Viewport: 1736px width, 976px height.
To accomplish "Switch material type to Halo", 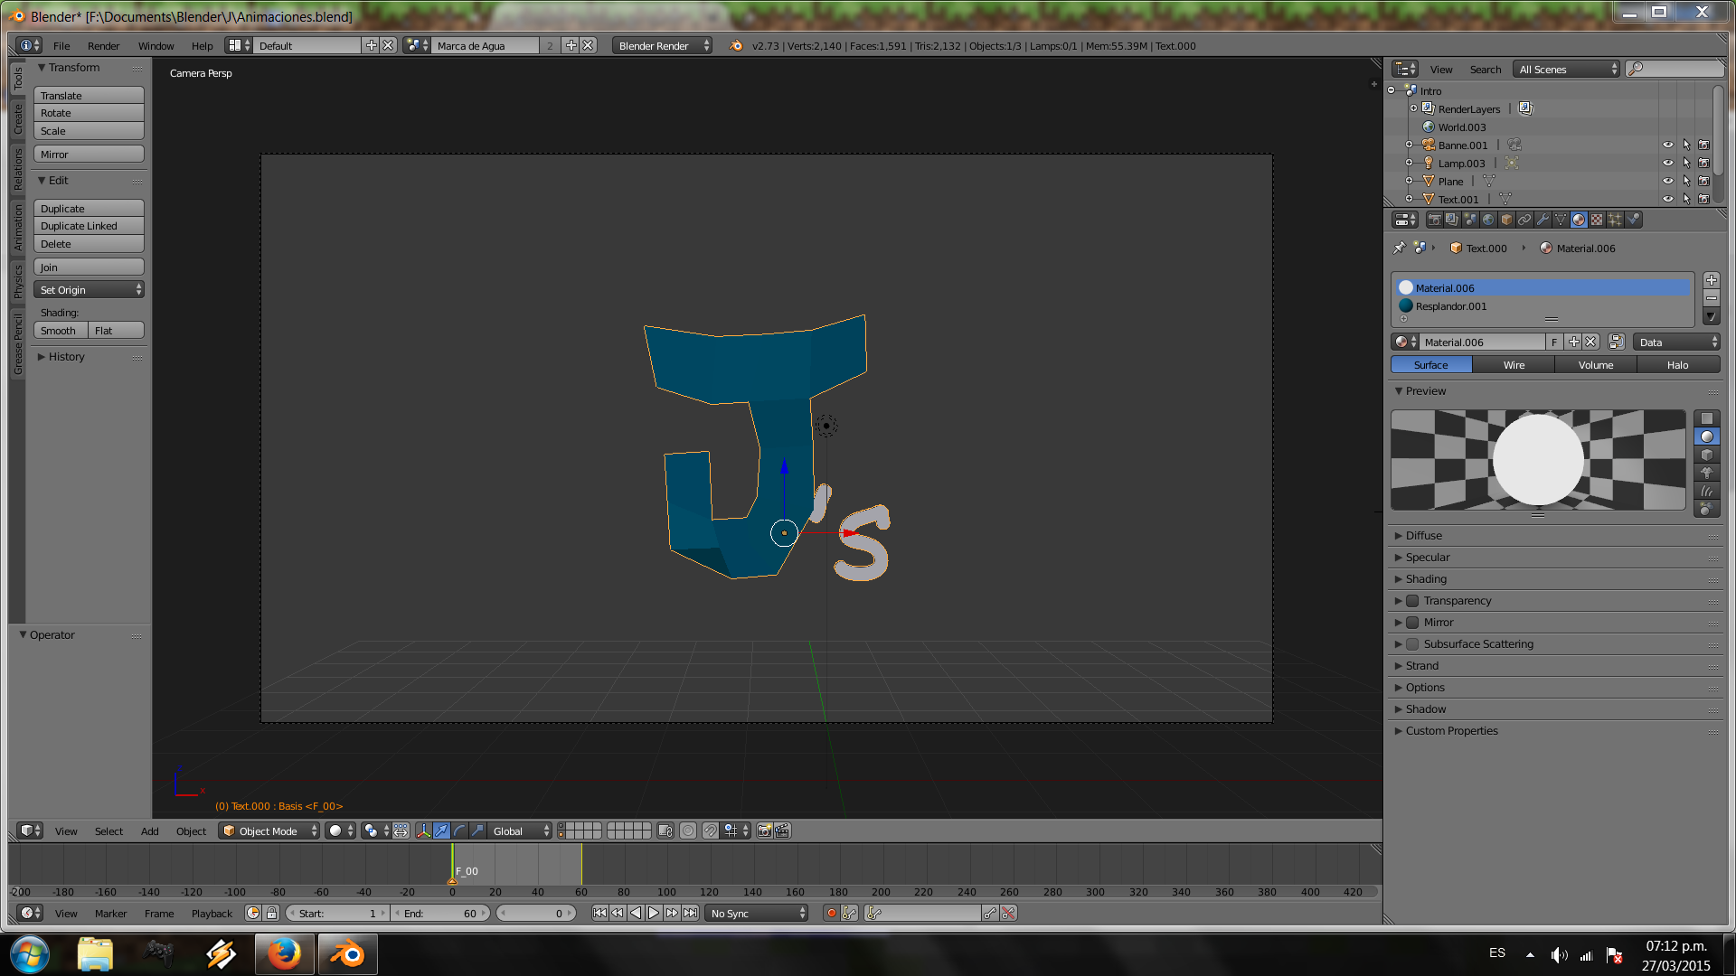I will click(1677, 365).
